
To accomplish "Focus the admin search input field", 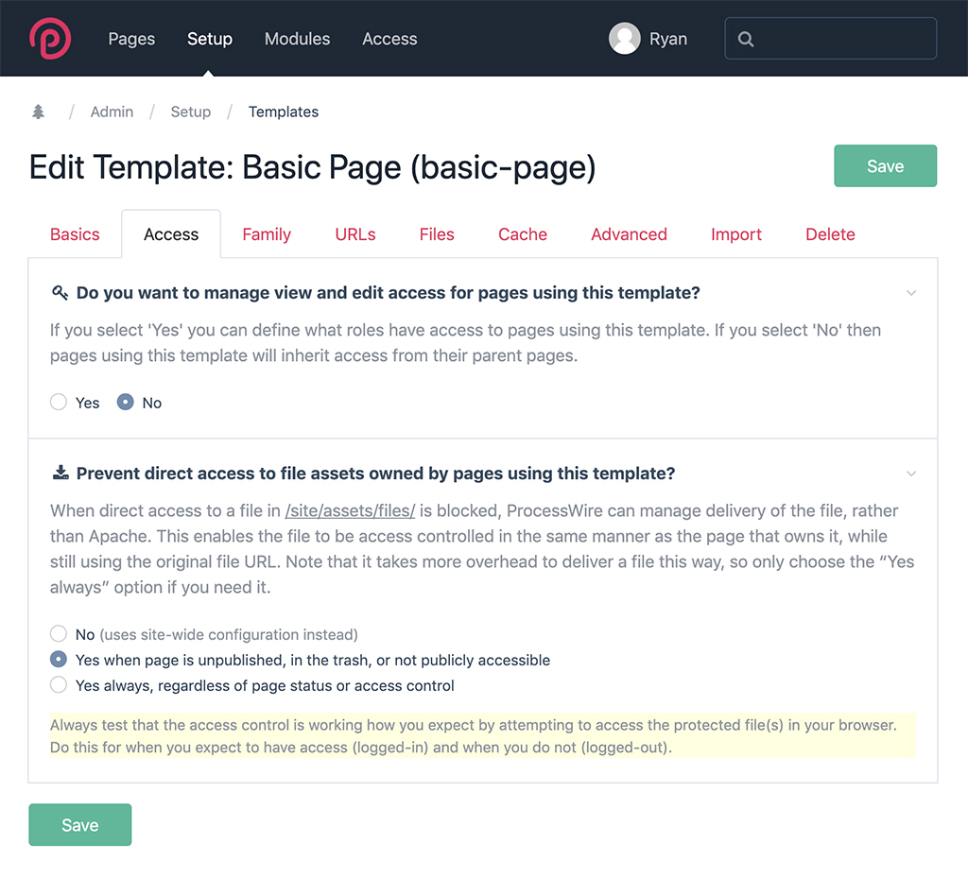I will pyautogui.click(x=830, y=38).
